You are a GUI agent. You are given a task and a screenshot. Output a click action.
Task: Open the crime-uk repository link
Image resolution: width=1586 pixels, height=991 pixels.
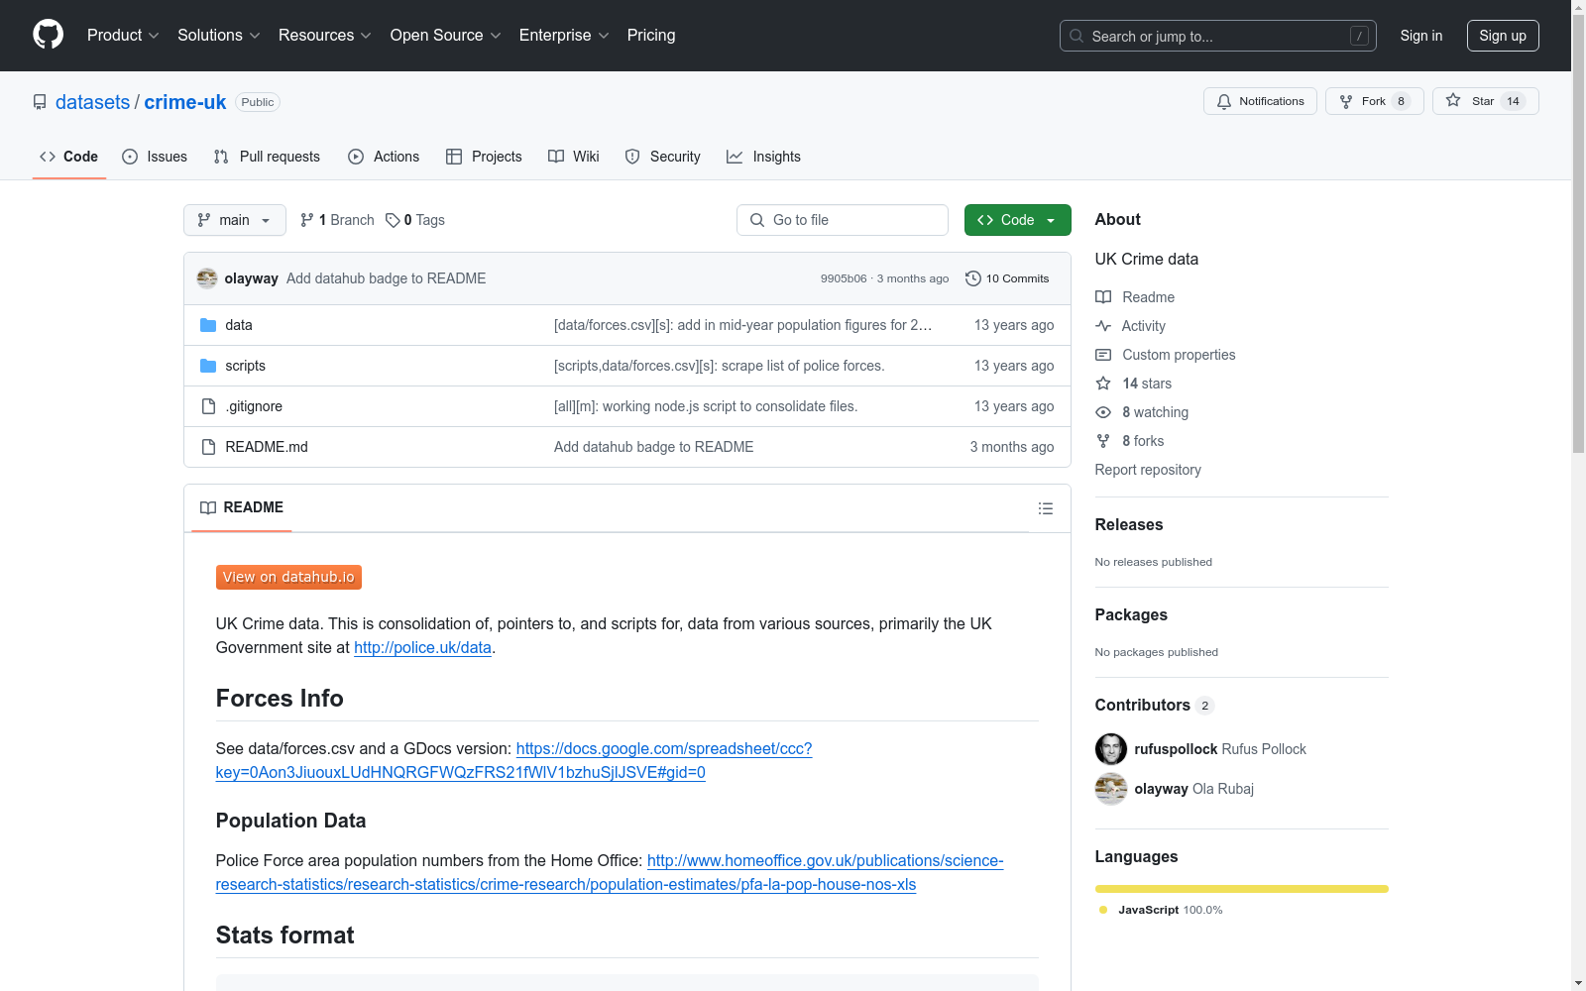click(x=185, y=102)
